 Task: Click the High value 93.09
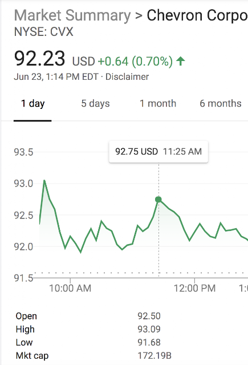pyautogui.click(x=149, y=329)
